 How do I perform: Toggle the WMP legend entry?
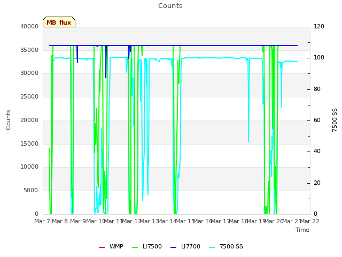(111, 246)
